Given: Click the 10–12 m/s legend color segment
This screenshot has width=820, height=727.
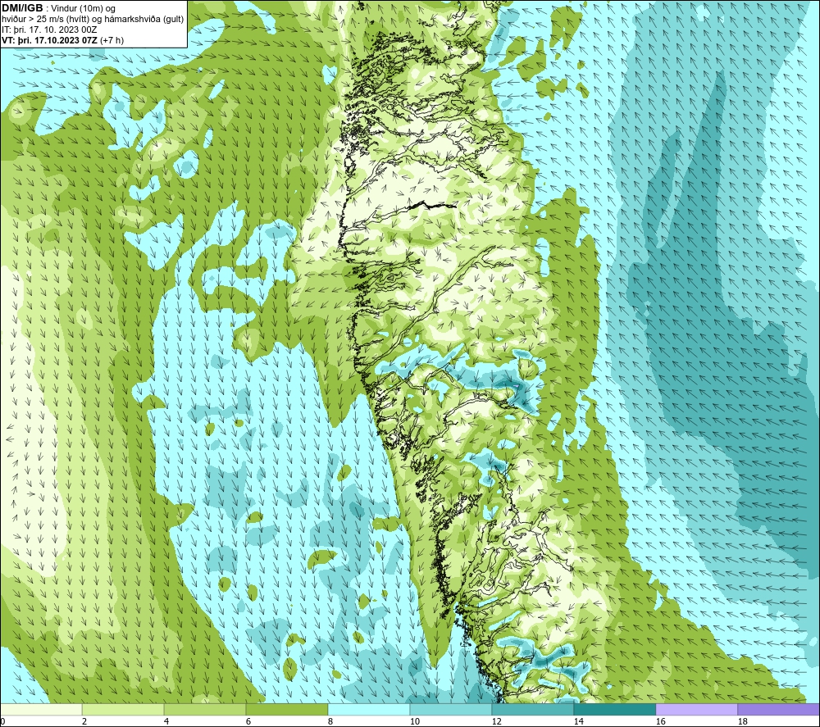Looking at the screenshot, I should point(451,709).
